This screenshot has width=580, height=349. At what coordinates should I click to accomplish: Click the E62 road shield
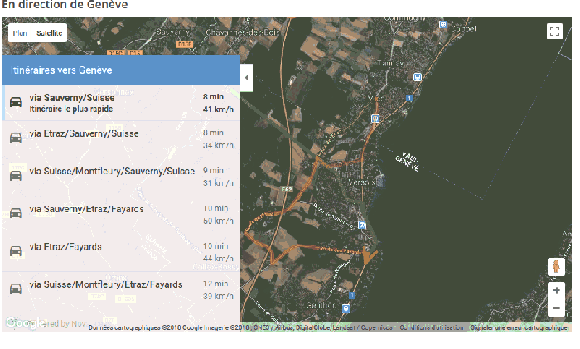(287, 189)
